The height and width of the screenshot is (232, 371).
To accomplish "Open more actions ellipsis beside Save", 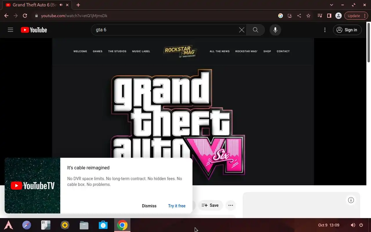I will coord(231,205).
